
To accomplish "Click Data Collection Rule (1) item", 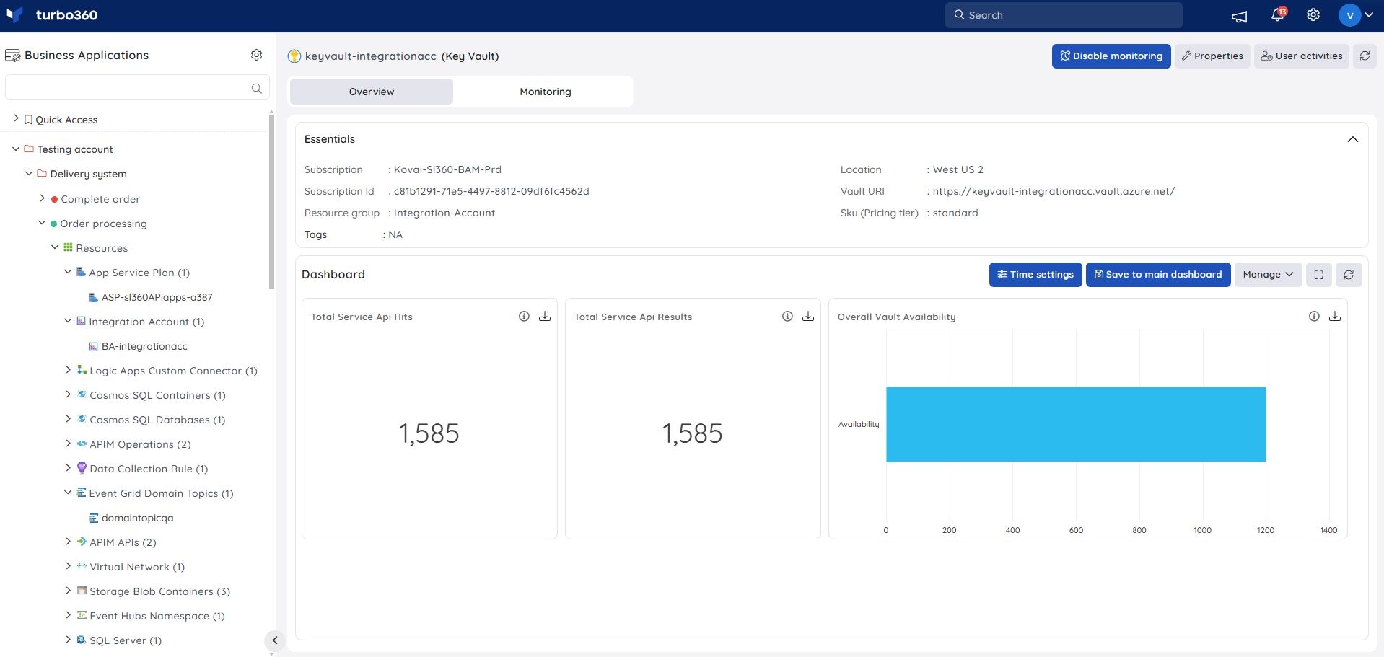I will click(149, 469).
